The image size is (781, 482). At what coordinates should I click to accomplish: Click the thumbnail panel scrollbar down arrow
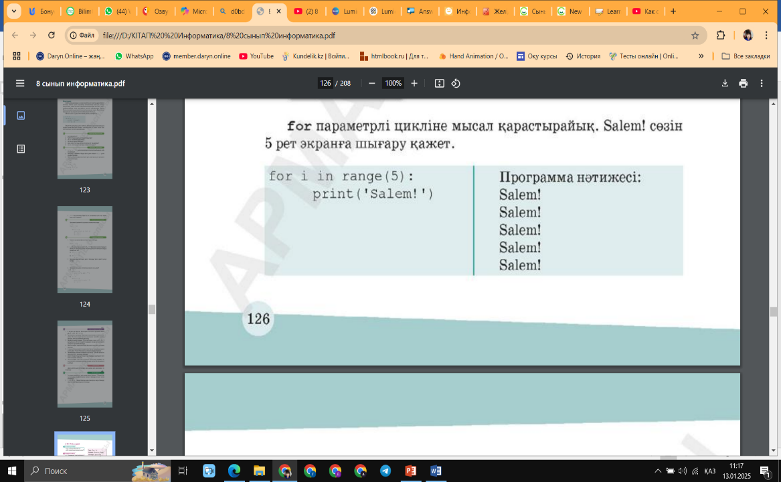(152, 451)
